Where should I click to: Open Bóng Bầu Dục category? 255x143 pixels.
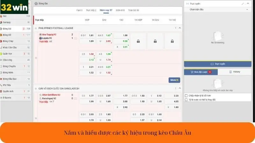[x=15, y=79]
